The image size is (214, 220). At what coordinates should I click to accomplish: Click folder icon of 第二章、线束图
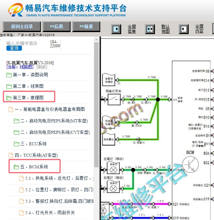click(x=9, y=87)
